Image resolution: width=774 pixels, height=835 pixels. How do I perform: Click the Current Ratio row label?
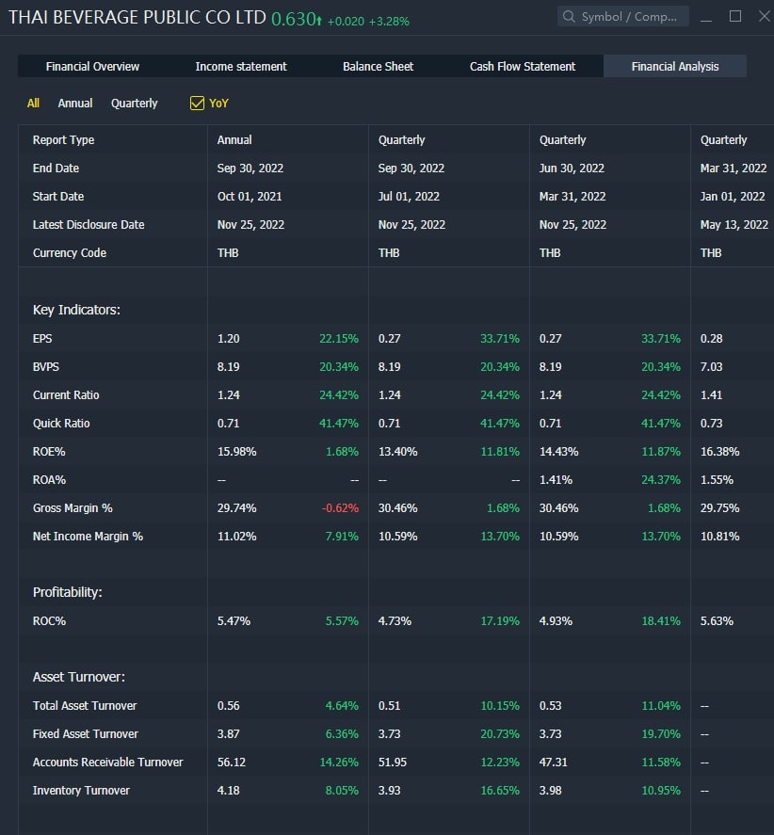[66, 395]
